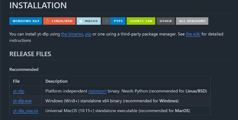Follow "the binaries" link

click(x=72, y=34)
